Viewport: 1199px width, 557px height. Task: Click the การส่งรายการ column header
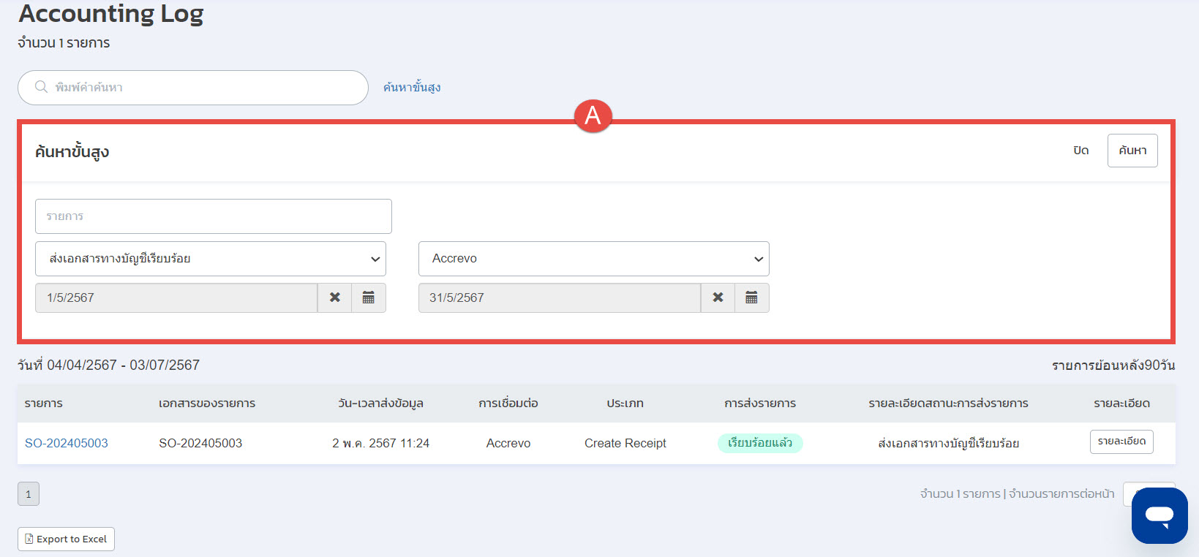760,403
